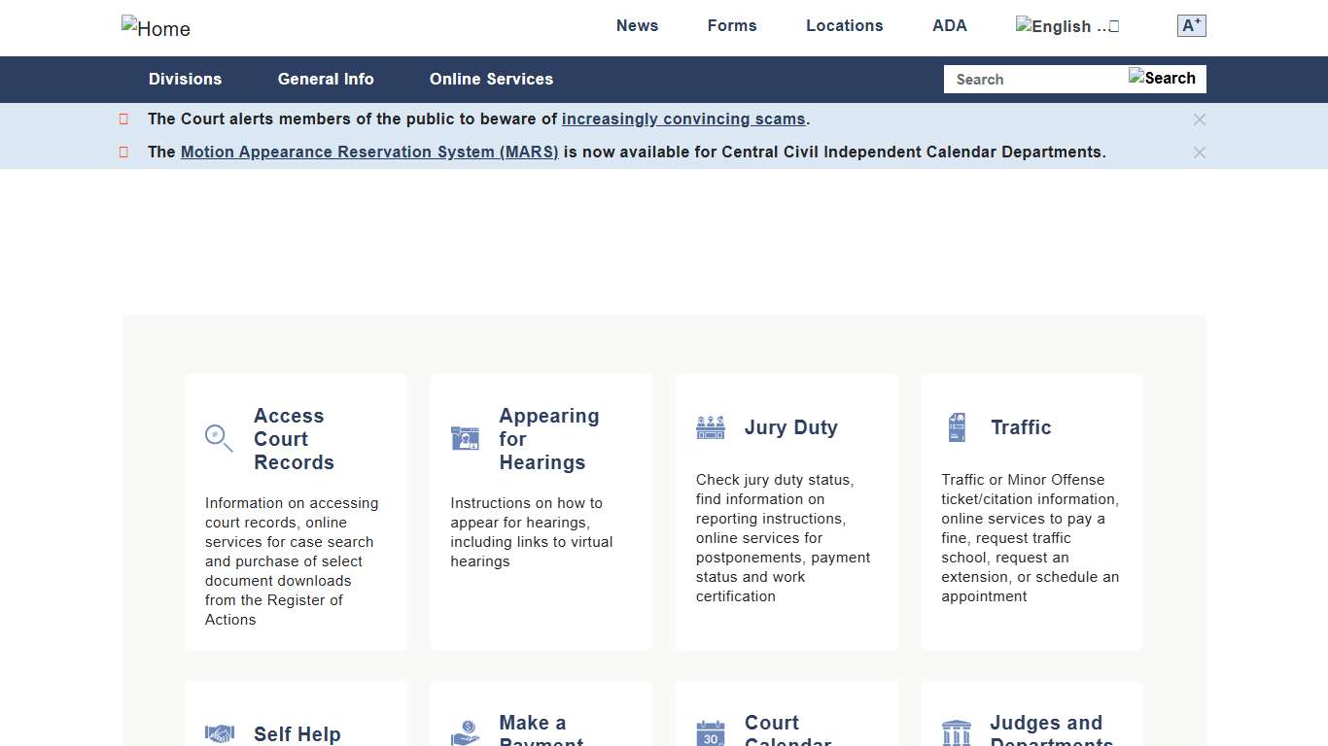
Task: Click the Traffic citation icon
Action: (x=957, y=427)
